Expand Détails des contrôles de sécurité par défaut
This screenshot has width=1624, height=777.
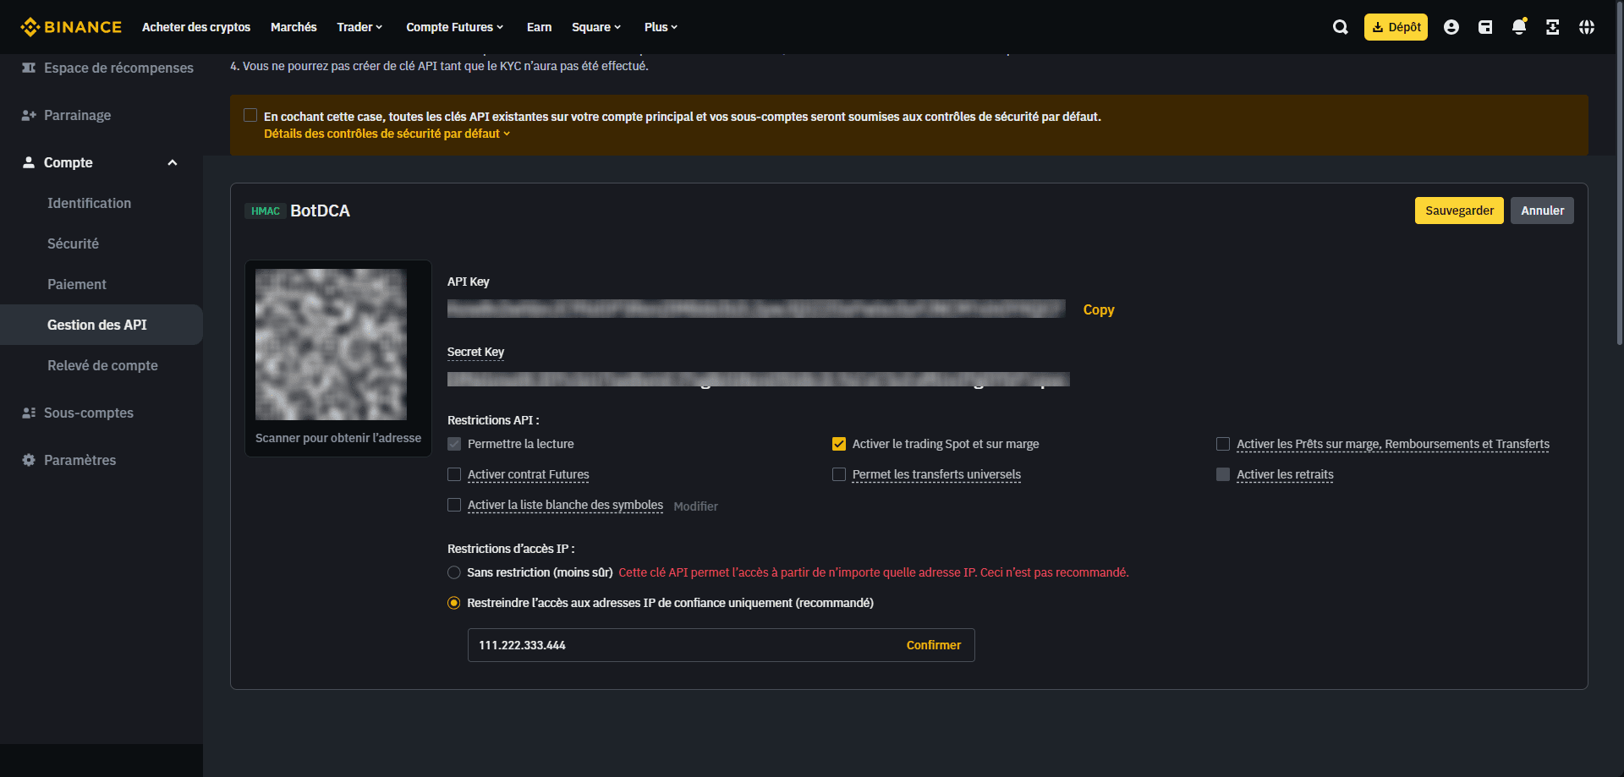click(387, 134)
